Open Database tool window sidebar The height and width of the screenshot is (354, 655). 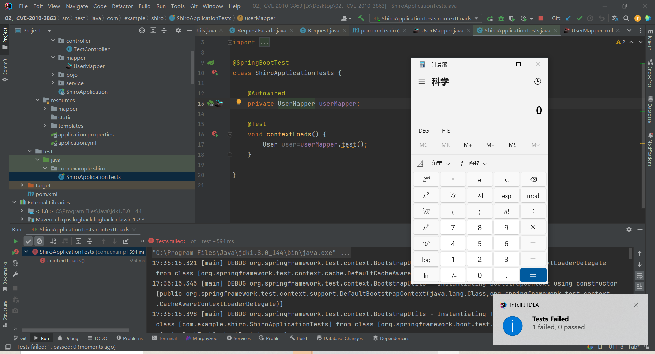click(650, 109)
